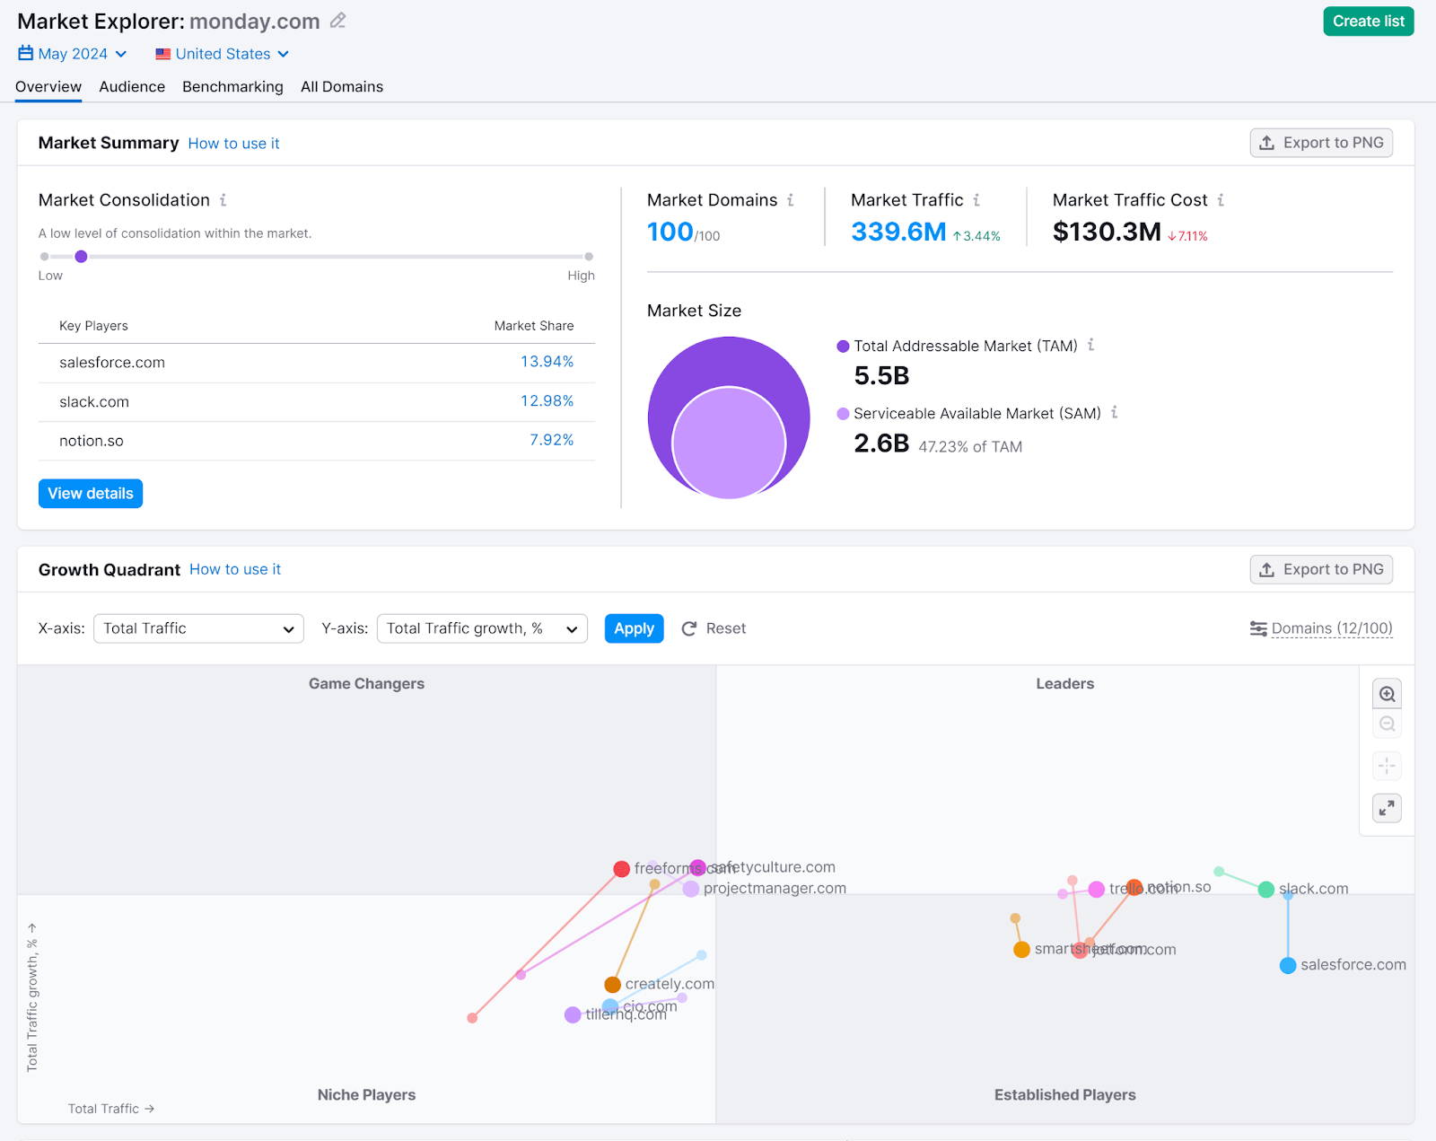Open the Domains filter beside Domains (12/100)
Image resolution: width=1436 pixels, height=1141 pixels.
[x=1258, y=628]
